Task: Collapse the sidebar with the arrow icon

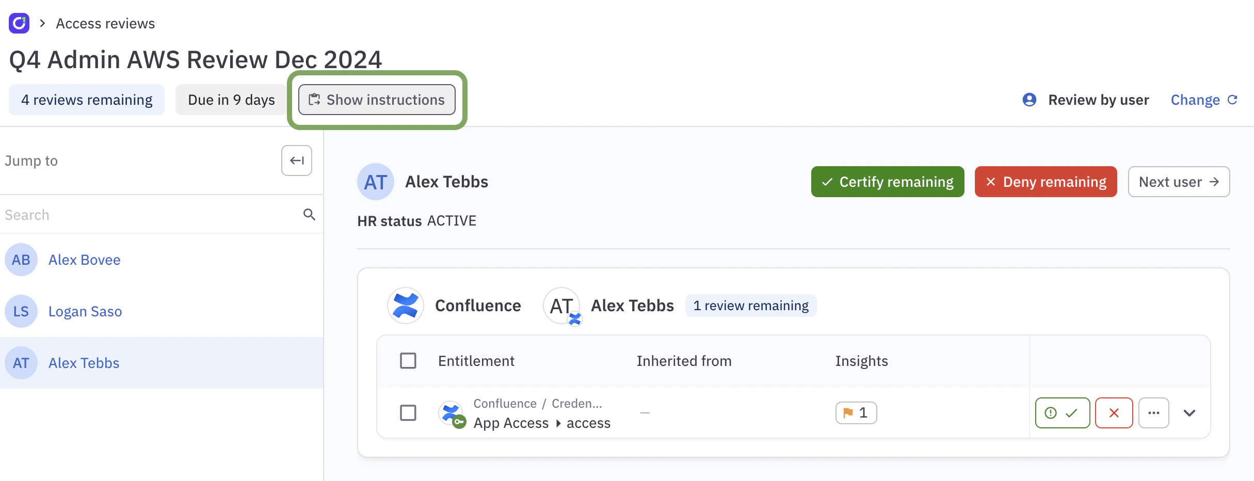Action: [x=297, y=161]
